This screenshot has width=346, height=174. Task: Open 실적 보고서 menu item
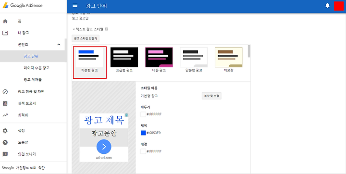[x=27, y=103]
